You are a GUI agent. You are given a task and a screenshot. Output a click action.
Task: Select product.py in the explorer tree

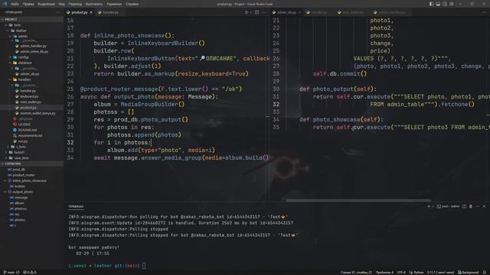tap(31, 108)
